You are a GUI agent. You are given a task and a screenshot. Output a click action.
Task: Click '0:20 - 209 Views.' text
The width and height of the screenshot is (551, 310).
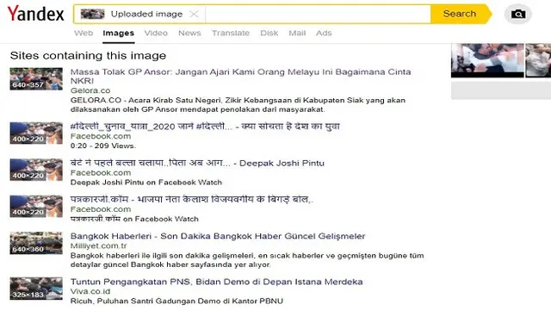click(103, 146)
